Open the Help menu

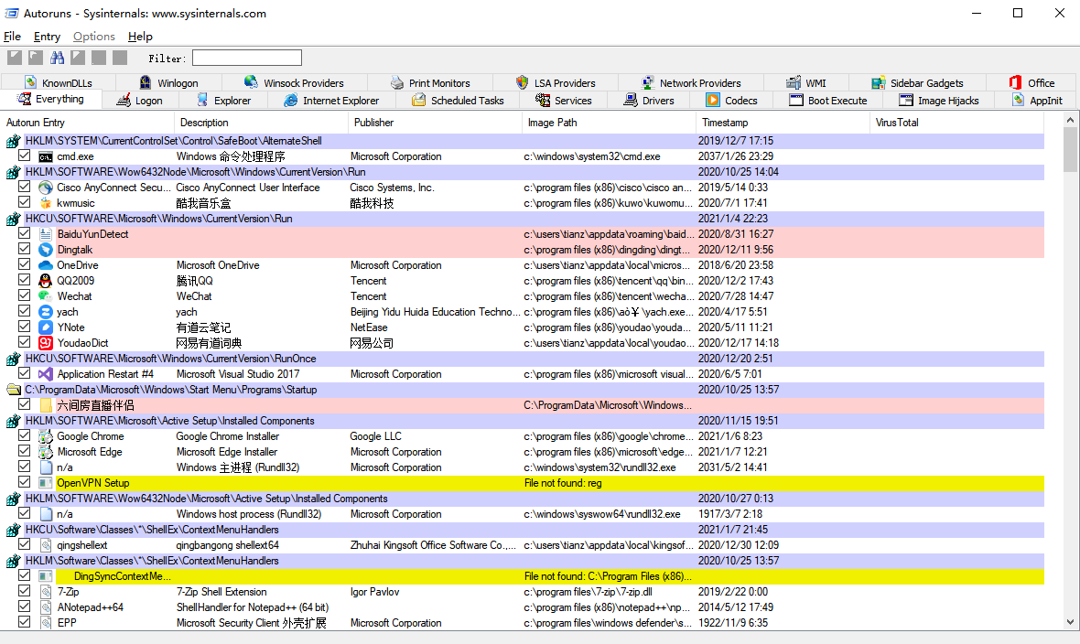[x=140, y=37]
